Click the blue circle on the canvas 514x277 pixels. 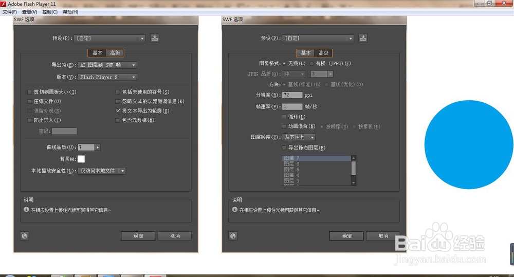click(469, 144)
